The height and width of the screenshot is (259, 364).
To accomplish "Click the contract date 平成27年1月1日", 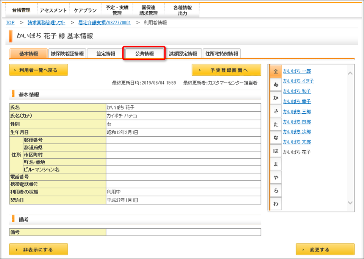I will [x=122, y=200].
